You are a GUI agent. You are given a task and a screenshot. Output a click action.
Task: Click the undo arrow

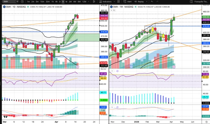tap(152, 2)
